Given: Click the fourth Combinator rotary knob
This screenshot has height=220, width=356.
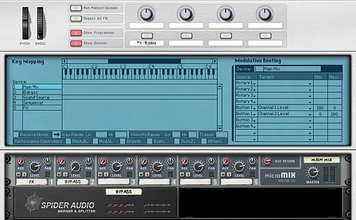Looking at the screenshot, I should (x=265, y=14).
